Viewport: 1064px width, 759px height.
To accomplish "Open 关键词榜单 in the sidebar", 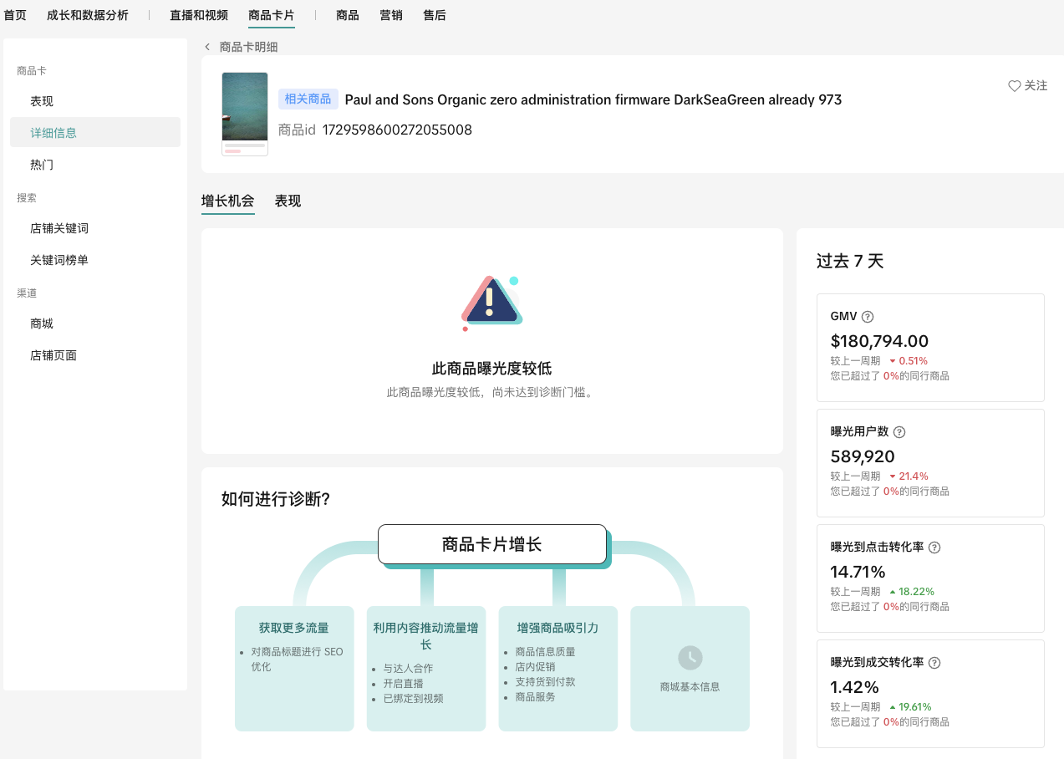I will (x=59, y=260).
